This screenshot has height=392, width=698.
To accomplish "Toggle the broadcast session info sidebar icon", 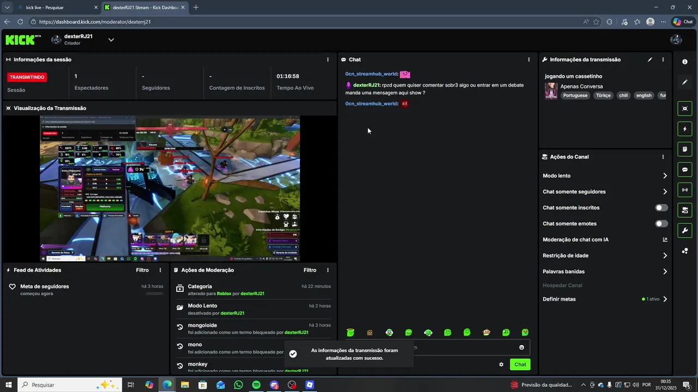I will coord(685,189).
